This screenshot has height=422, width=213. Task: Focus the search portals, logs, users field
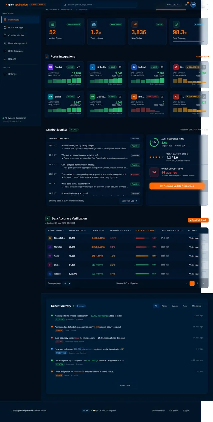tap(99, 5)
